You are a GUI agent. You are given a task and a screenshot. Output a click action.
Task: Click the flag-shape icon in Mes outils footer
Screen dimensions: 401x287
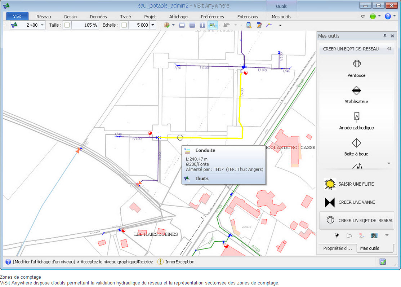(349, 235)
